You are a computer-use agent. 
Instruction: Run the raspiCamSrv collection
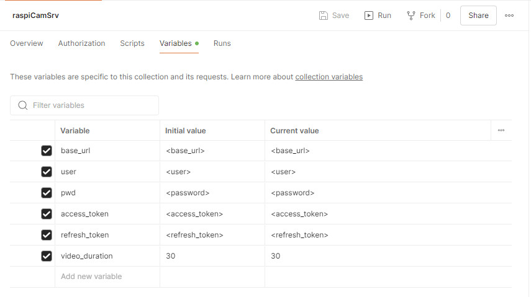pos(378,16)
